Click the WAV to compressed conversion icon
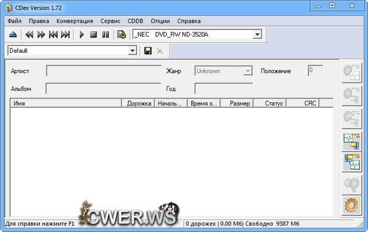 351,141
